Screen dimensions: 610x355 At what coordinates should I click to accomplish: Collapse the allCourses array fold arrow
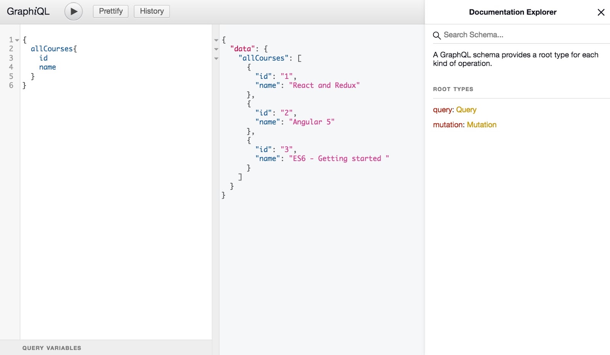[x=216, y=58]
